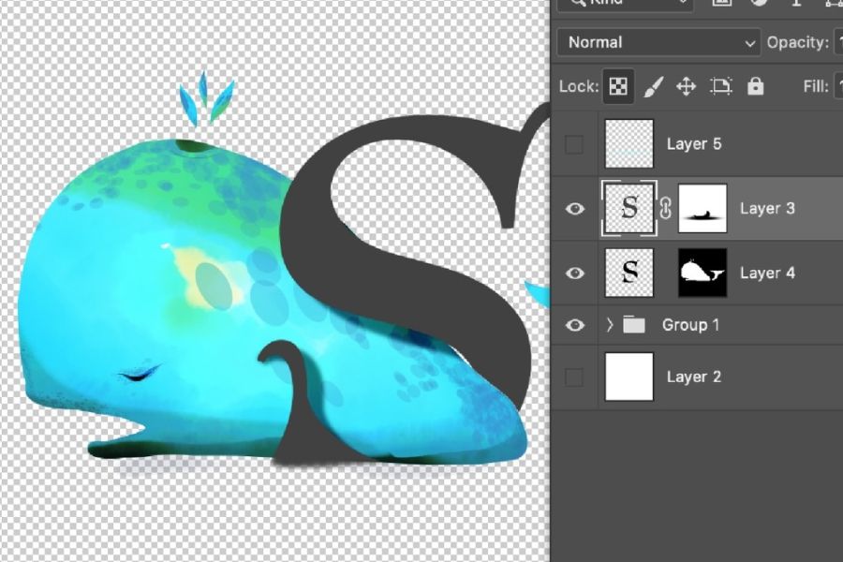Click the artboard nesting lock icon
The height and width of the screenshot is (562, 843).
[720, 86]
